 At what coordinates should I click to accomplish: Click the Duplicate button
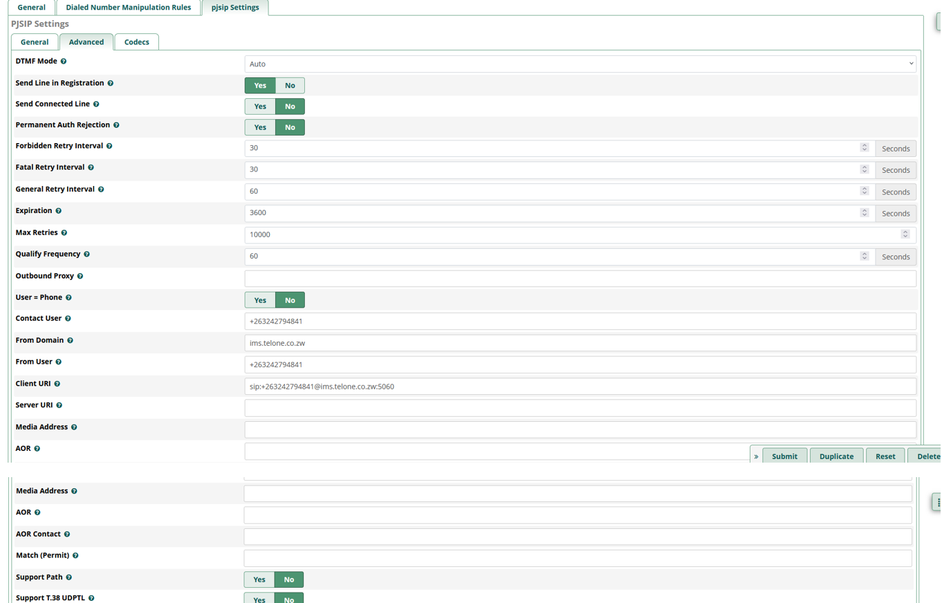pyautogui.click(x=836, y=456)
